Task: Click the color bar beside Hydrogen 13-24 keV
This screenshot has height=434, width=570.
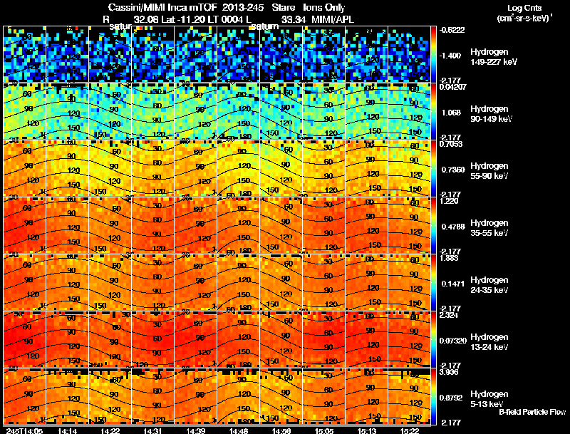Action: (433, 339)
